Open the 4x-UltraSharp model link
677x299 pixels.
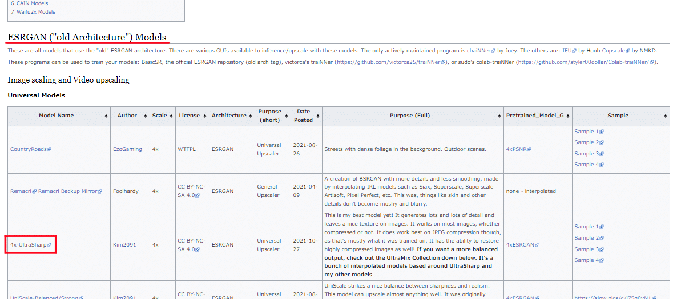pos(31,245)
